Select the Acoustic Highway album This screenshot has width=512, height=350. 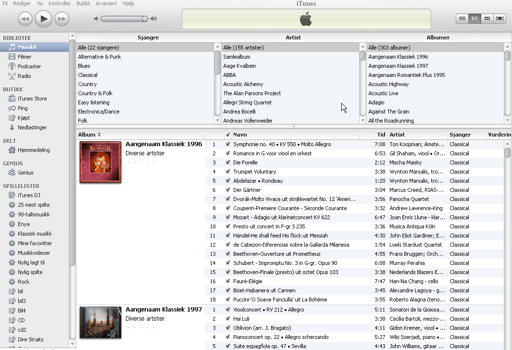(435, 84)
